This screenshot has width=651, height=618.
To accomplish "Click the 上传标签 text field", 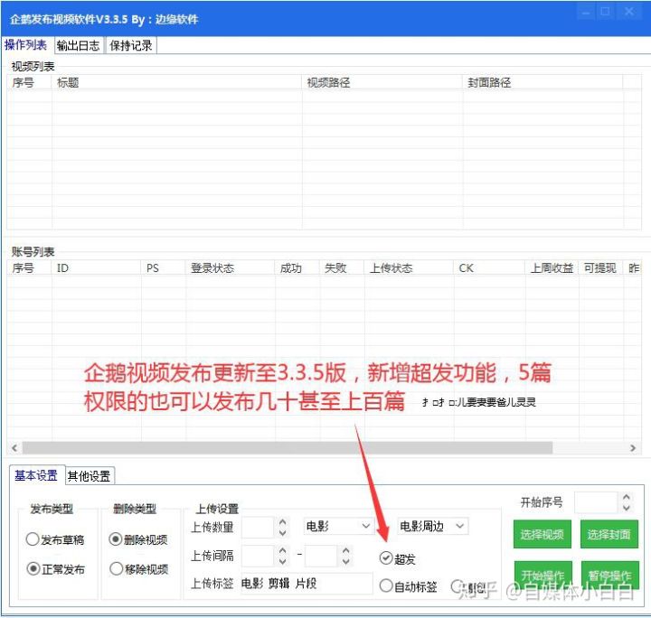I will (307, 584).
